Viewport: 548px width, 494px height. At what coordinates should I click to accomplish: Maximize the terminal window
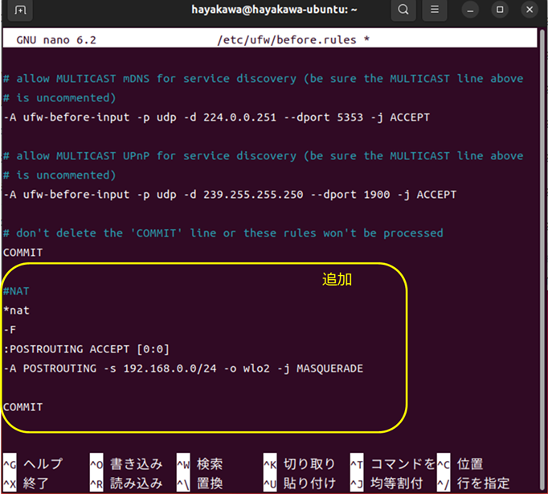(x=500, y=10)
